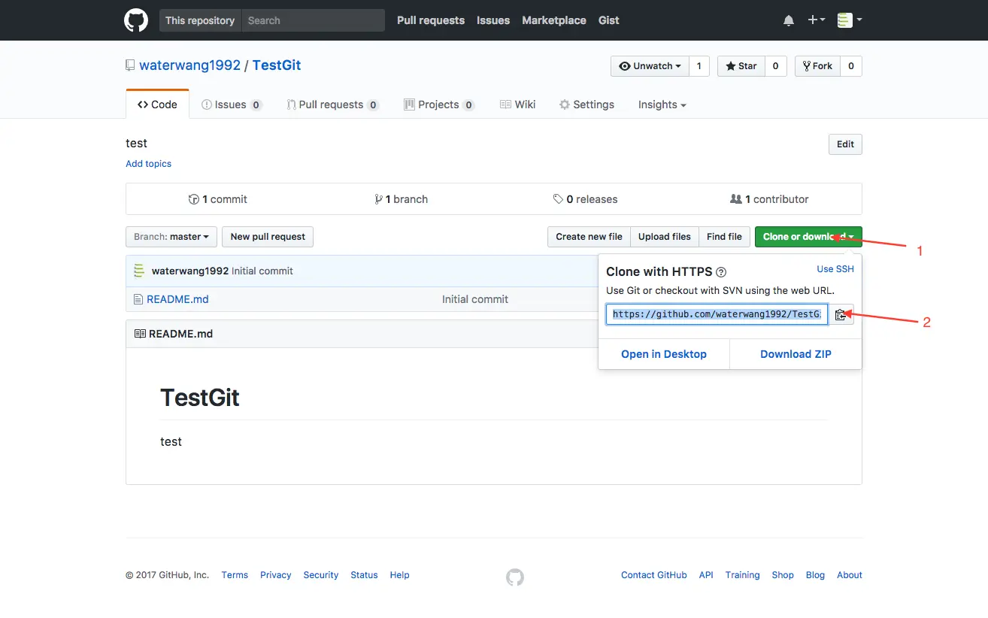The image size is (988, 618).
Task: Open Initial commit link in README.md row
Action: tap(475, 299)
